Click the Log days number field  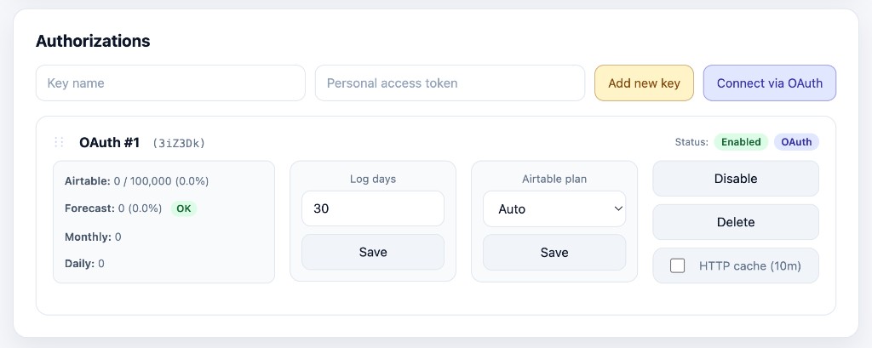pyautogui.click(x=372, y=208)
